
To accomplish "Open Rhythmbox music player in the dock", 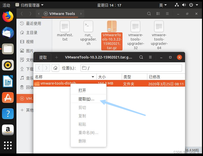I will click(8, 65).
